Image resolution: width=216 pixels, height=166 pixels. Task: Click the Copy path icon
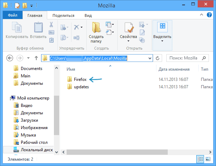(51, 32)
